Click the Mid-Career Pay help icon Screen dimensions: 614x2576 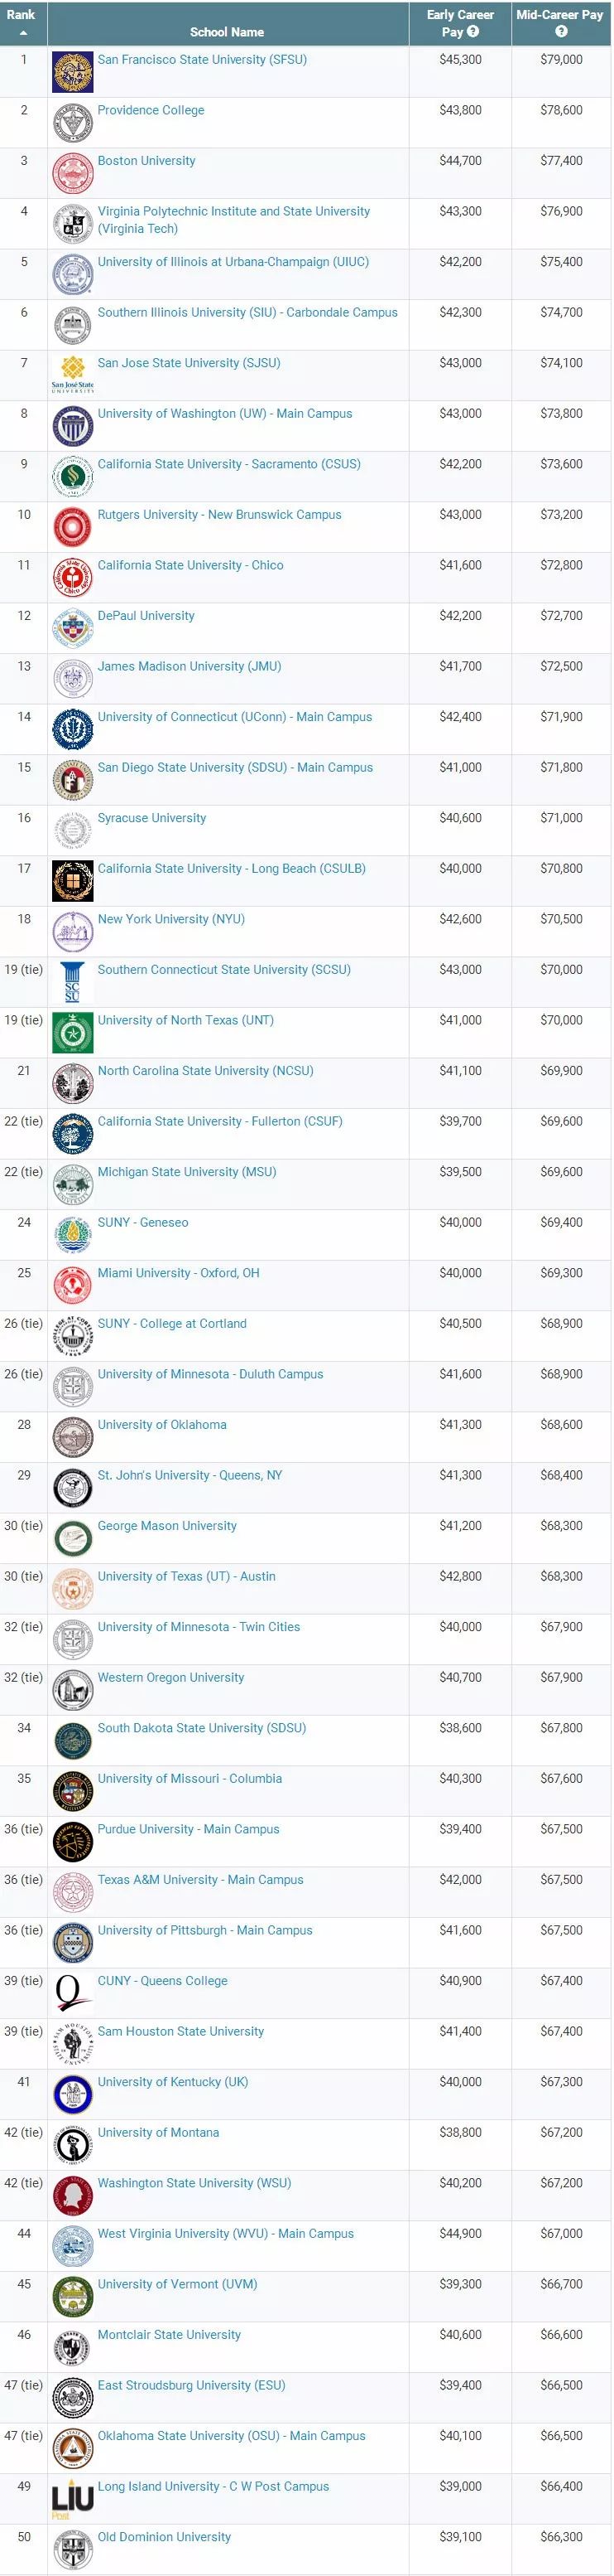click(561, 31)
